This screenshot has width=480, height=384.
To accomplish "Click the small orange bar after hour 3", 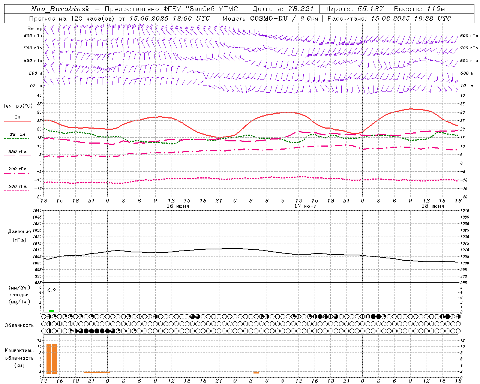I will pos(256,372).
